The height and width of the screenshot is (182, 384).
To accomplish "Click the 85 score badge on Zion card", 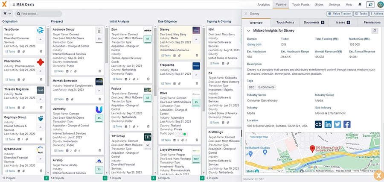I will pyautogui.click(x=148, y=39).
